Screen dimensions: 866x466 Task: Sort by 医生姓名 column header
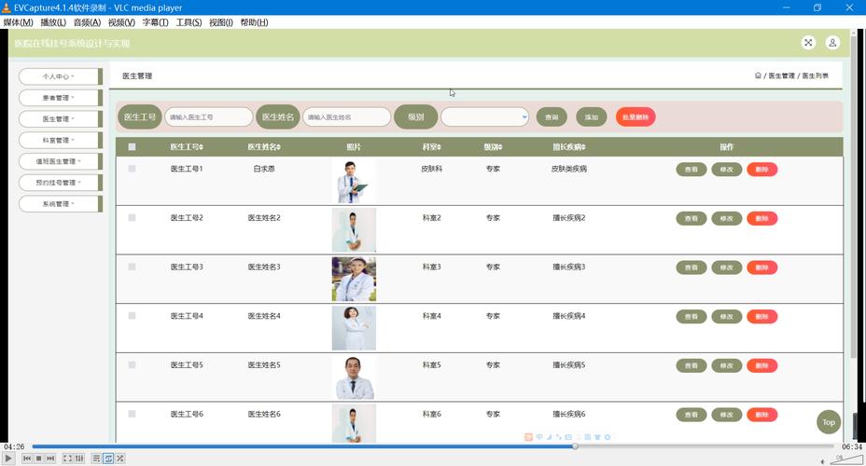264,147
